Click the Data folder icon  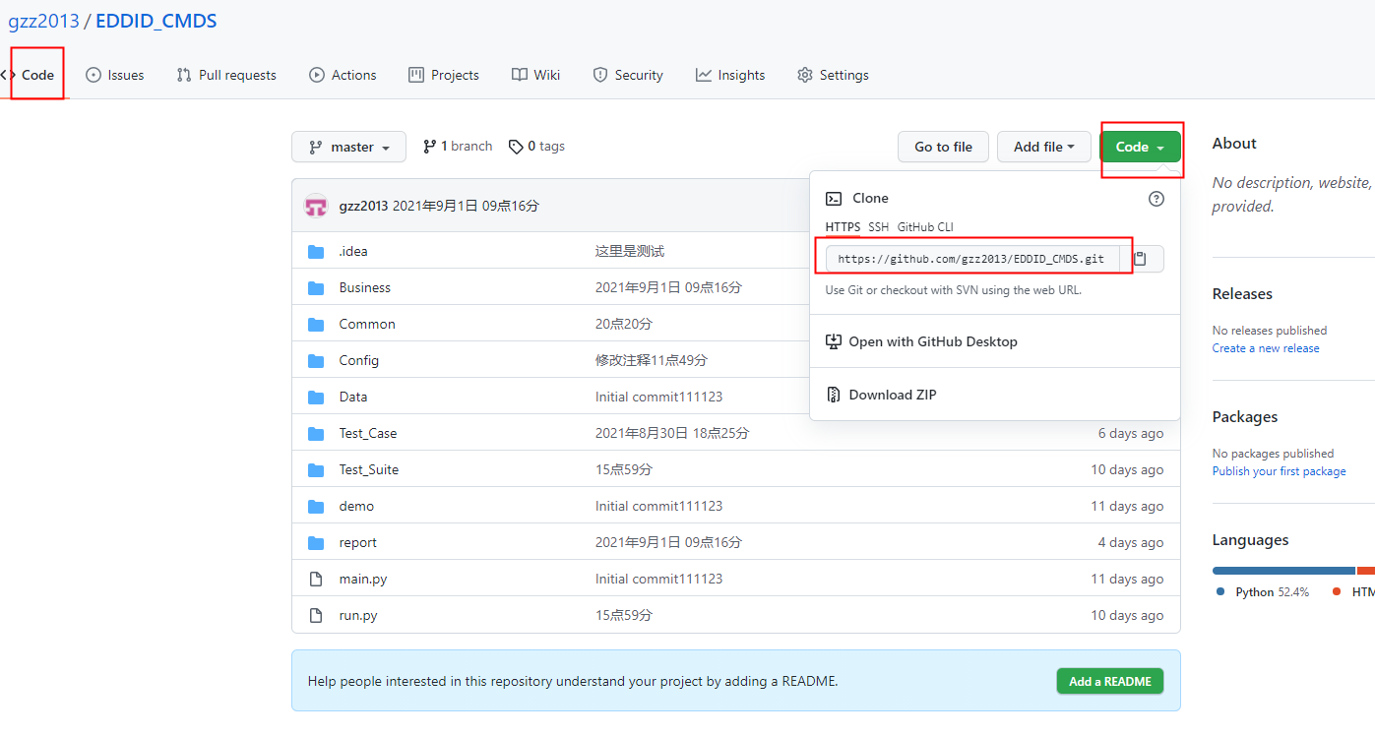(316, 397)
